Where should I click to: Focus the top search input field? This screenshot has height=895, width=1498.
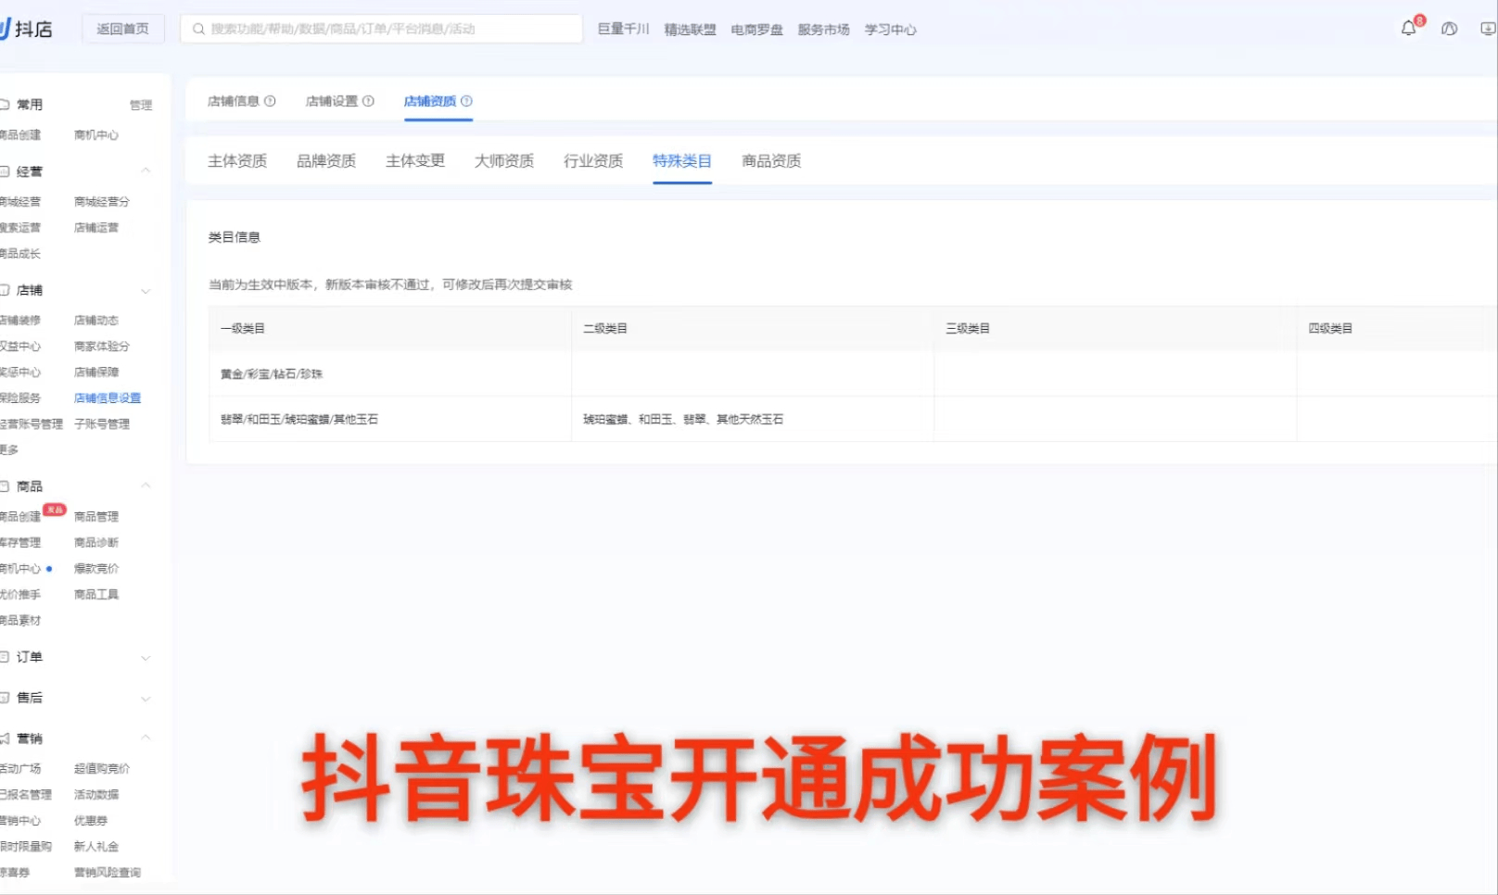382,29
